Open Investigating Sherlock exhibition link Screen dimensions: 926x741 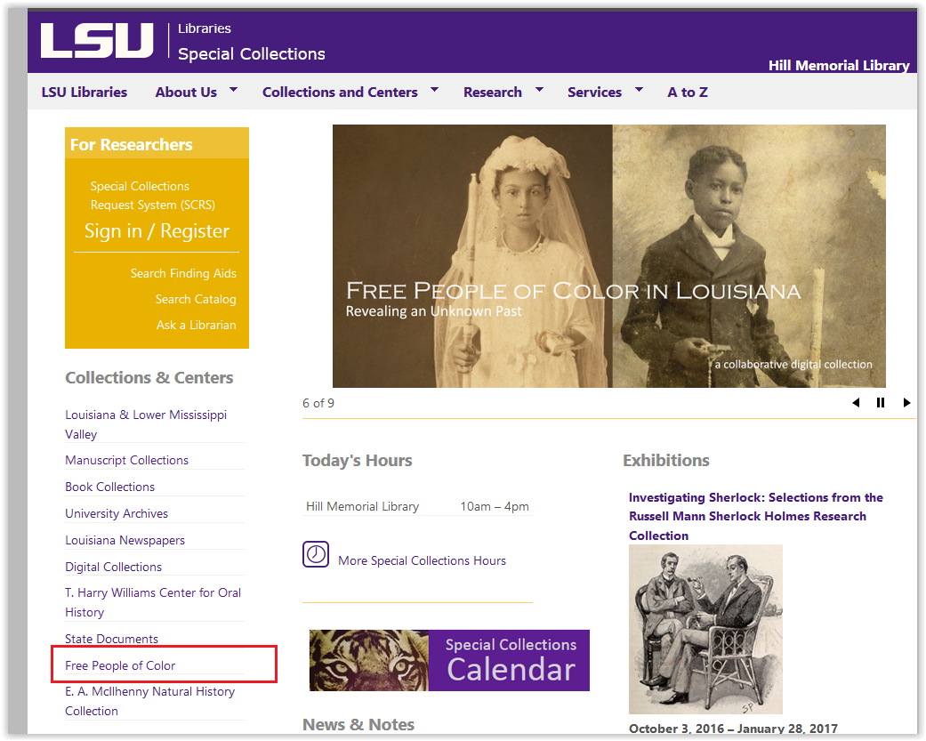click(756, 517)
